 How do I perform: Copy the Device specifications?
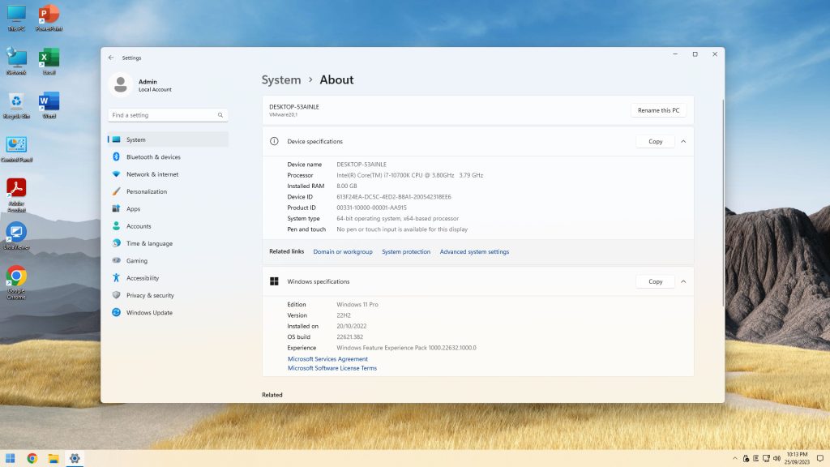(x=655, y=141)
